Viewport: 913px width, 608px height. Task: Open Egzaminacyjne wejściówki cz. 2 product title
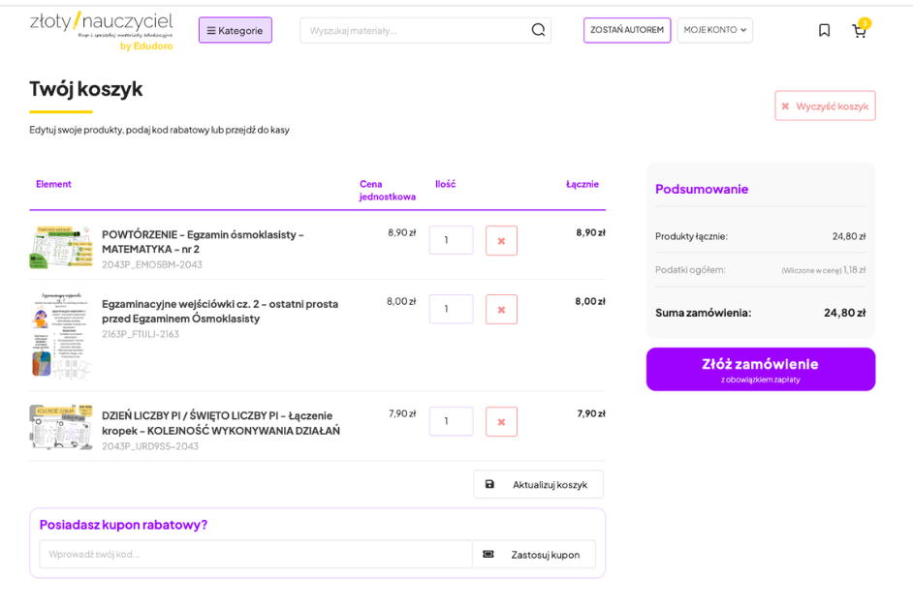(220, 312)
